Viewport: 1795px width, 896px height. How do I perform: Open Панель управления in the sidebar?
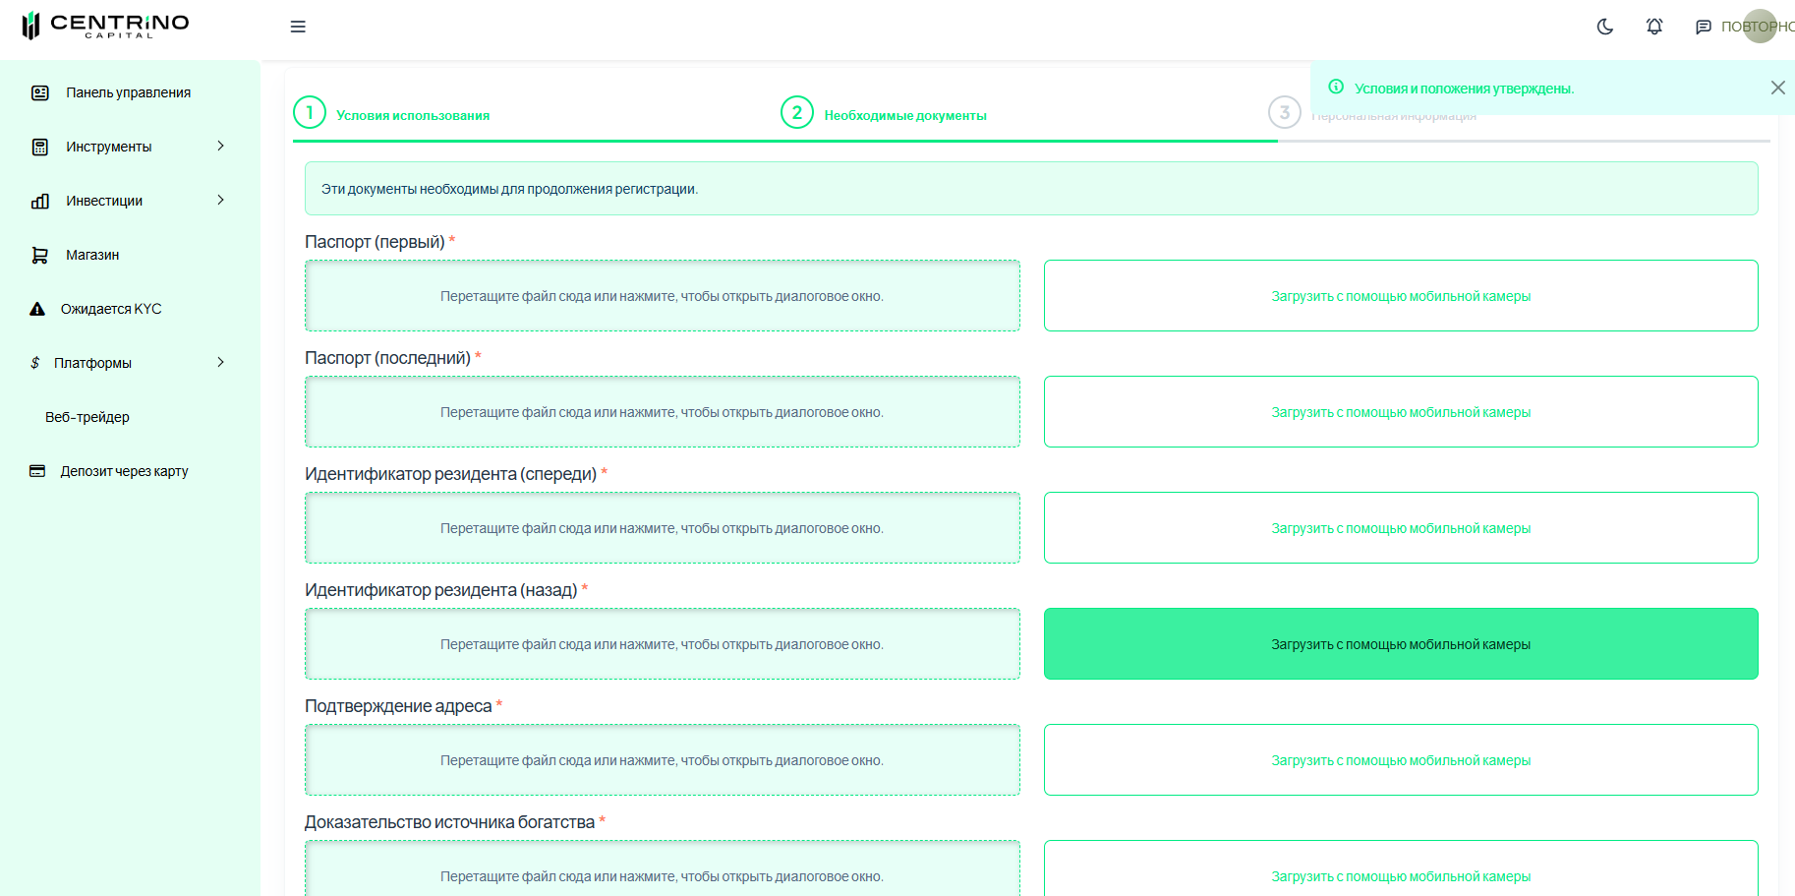pyautogui.click(x=130, y=92)
